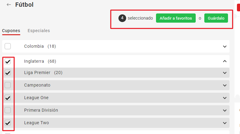This screenshot has height=134, width=240.
Task: Uncheck the League One checkbox
Action: click(8, 98)
